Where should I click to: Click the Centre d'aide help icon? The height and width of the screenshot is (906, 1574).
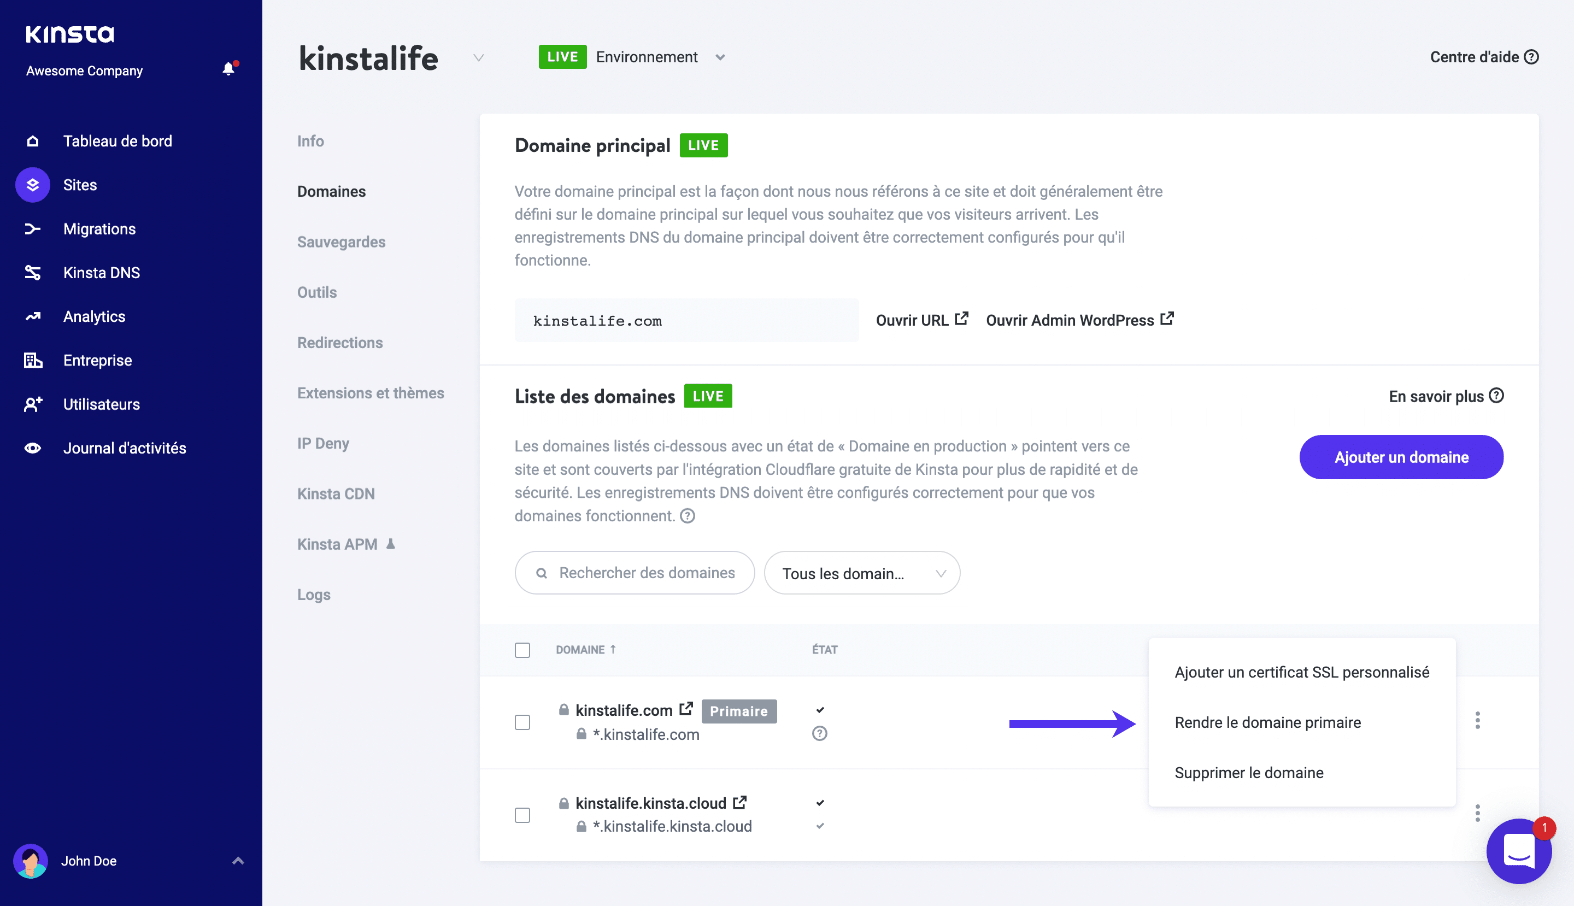point(1531,57)
